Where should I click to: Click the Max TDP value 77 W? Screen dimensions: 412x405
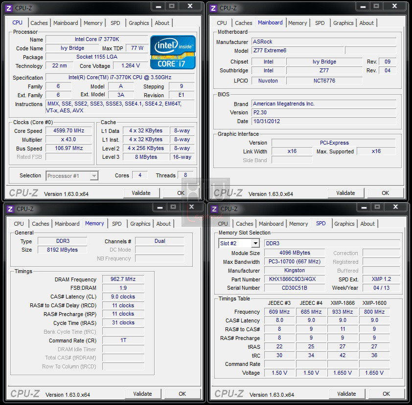tap(137, 48)
